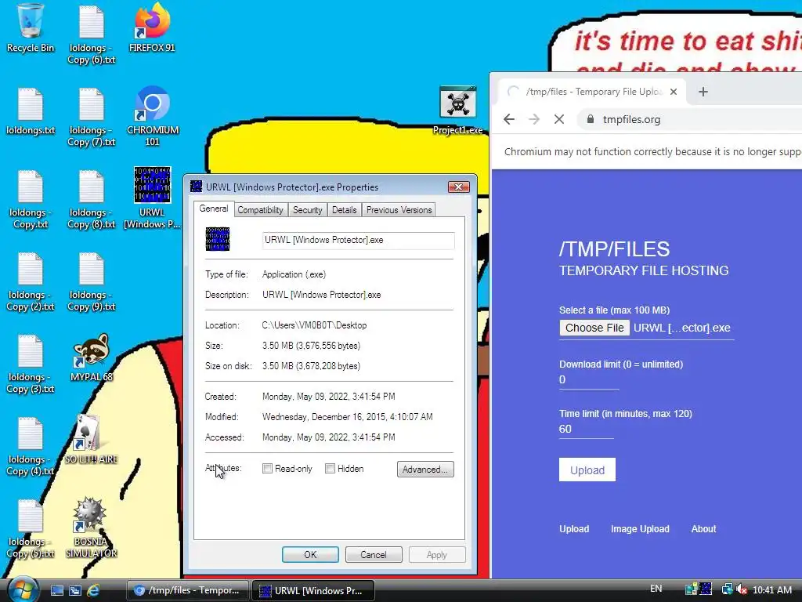Click the tmpfiles.org address bar

691,119
